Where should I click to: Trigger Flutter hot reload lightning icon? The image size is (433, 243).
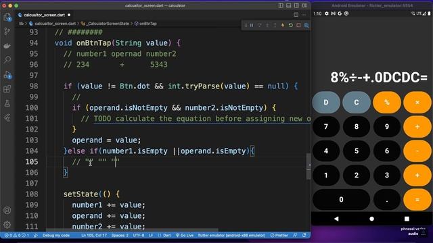pos(283,26)
